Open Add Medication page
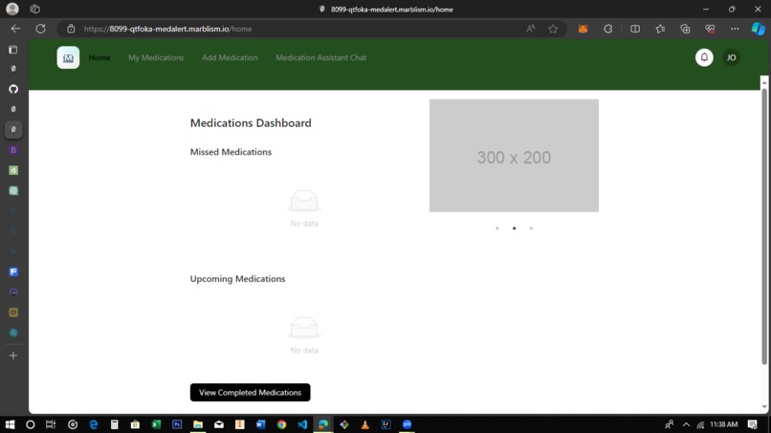Image resolution: width=771 pixels, height=433 pixels. coord(230,57)
